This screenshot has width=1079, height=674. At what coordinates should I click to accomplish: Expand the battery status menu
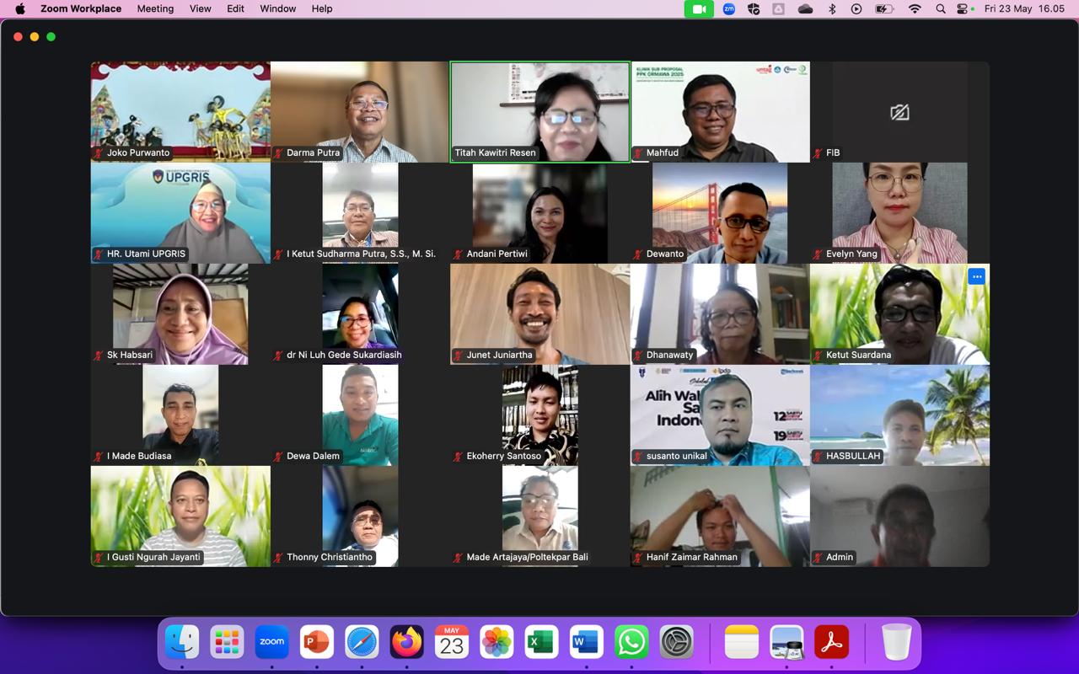coord(883,8)
